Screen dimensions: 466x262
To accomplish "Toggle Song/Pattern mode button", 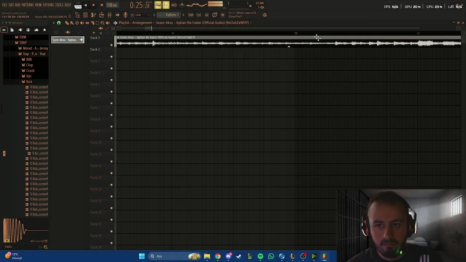I will (78, 5).
